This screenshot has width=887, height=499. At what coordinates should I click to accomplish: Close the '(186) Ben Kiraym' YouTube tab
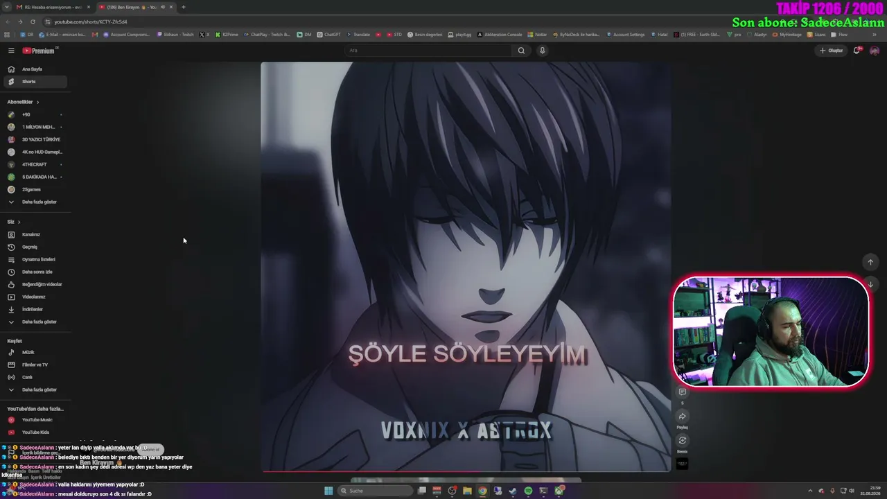click(x=173, y=7)
